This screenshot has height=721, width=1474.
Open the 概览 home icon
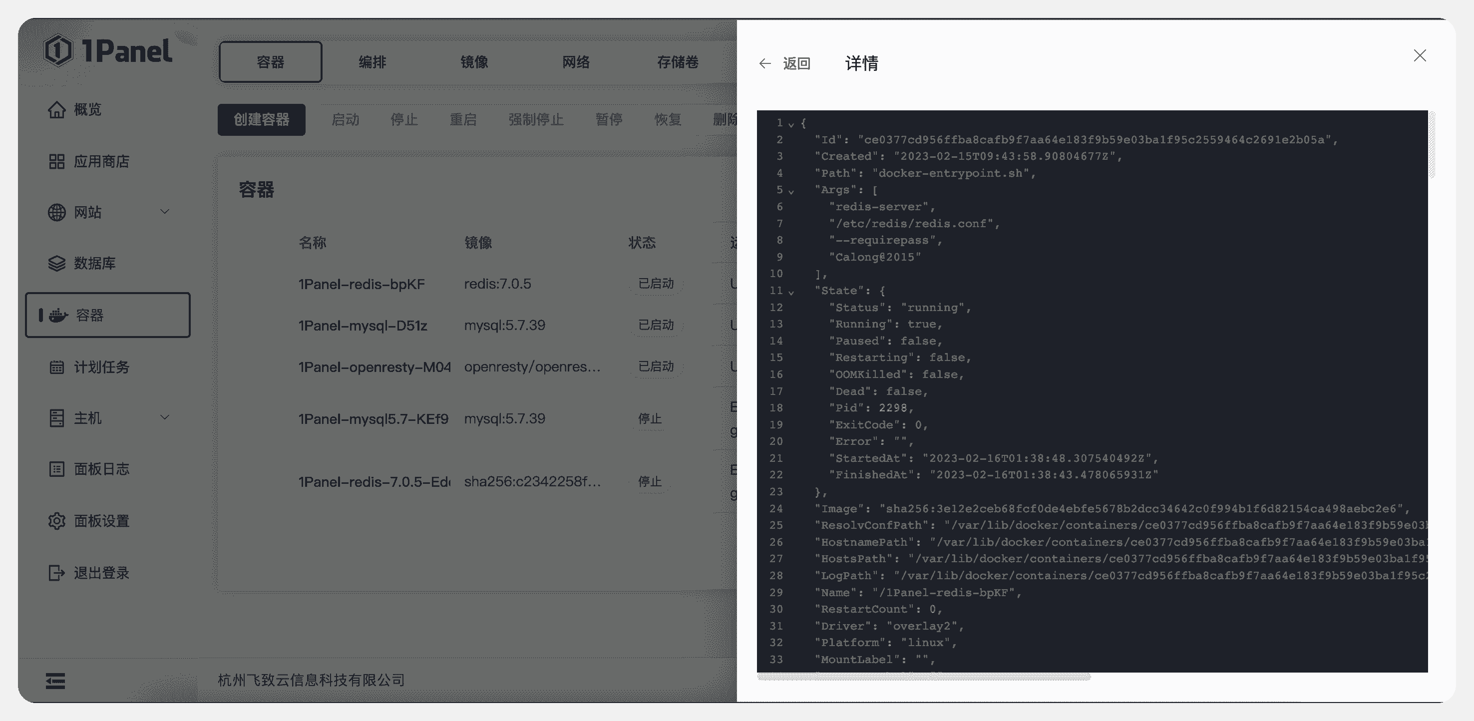tap(56, 109)
